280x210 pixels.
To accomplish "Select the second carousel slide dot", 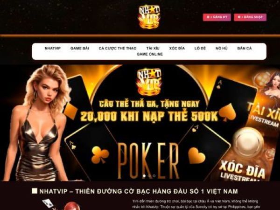I will (149, 176).
